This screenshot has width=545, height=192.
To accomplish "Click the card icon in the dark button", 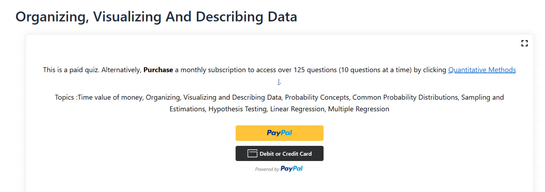I will coord(252,154).
